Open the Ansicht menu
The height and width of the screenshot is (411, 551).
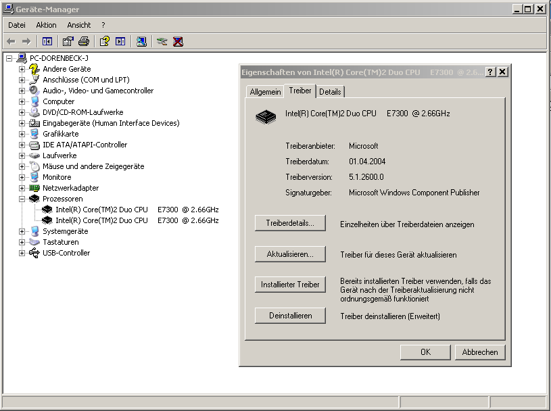(x=78, y=25)
